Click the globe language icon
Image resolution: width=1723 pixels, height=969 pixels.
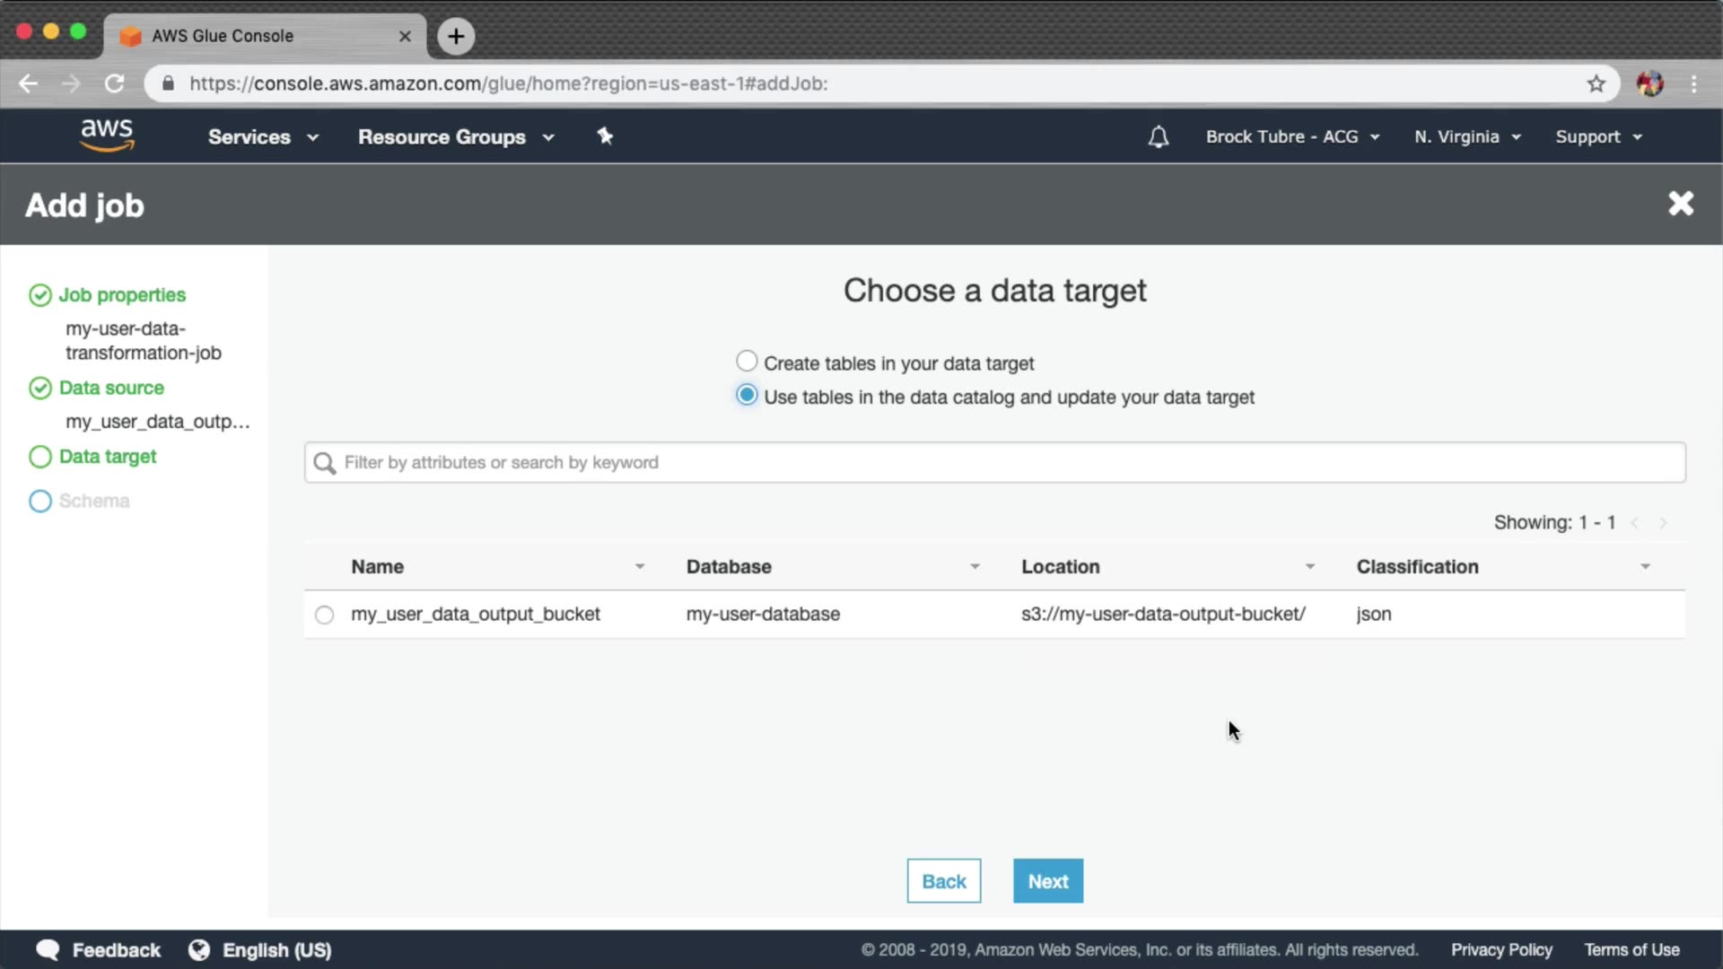199,949
